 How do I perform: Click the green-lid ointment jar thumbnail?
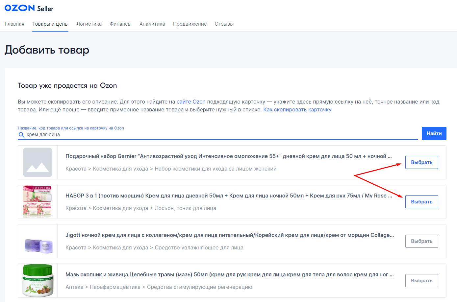point(38,281)
